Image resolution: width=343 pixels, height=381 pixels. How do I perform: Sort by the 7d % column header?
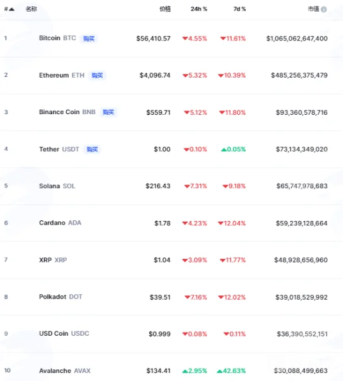[240, 9]
